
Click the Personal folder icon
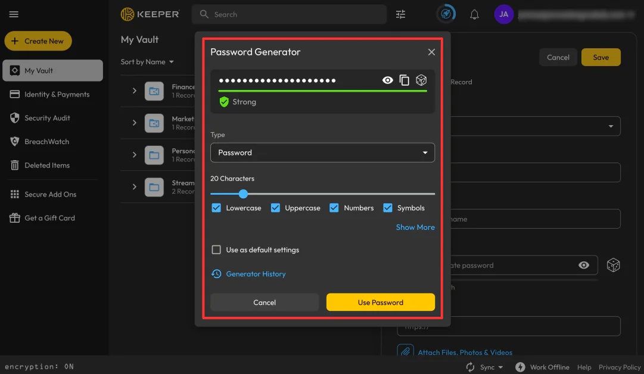tap(154, 155)
